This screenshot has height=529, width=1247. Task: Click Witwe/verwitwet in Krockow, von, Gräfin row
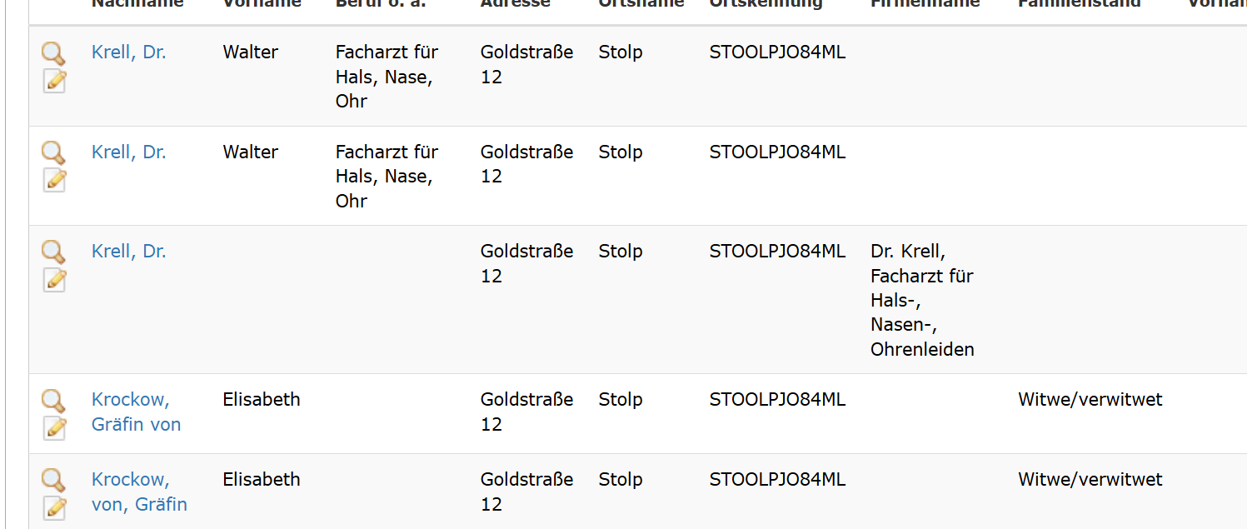(x=1090, y=479)
